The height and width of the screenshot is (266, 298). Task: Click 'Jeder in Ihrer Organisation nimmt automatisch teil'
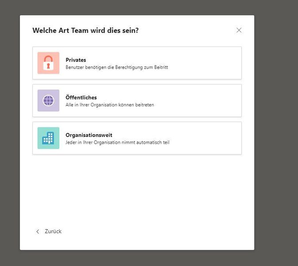117,142
